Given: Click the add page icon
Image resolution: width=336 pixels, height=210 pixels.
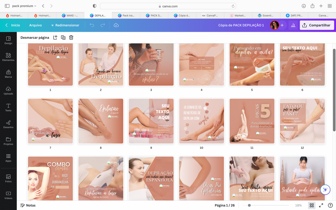Looking at the screenshot, I should point(55,38).
